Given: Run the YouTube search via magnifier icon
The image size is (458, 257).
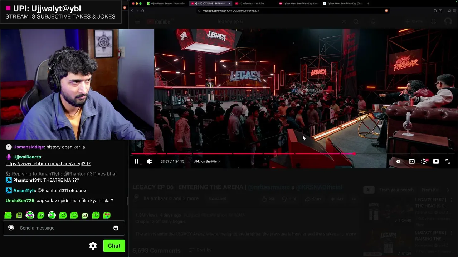Looking at the screenshot, I should pyautogui.click(x=356, y=22).
